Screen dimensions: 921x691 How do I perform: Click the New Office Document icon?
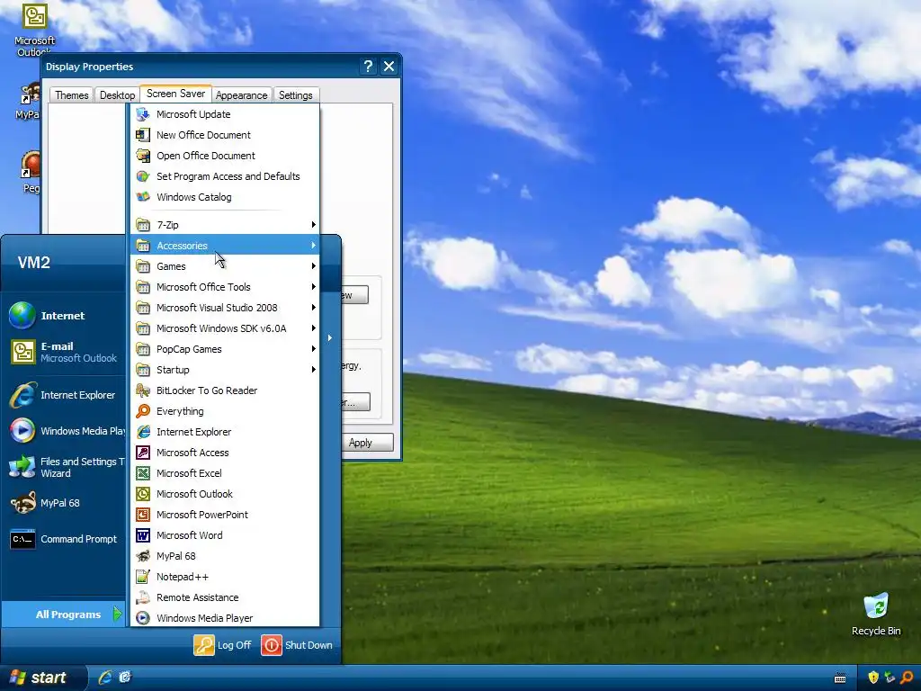(x=143, y=135)
